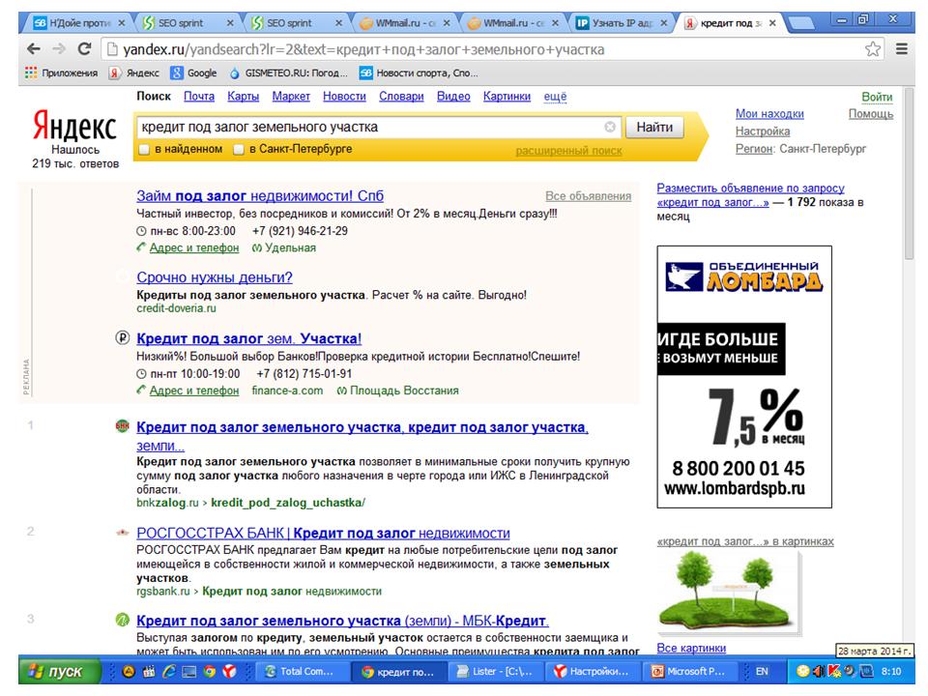The image size is (928, 696).
Task: Open Мои находки link
Action: 769,114
